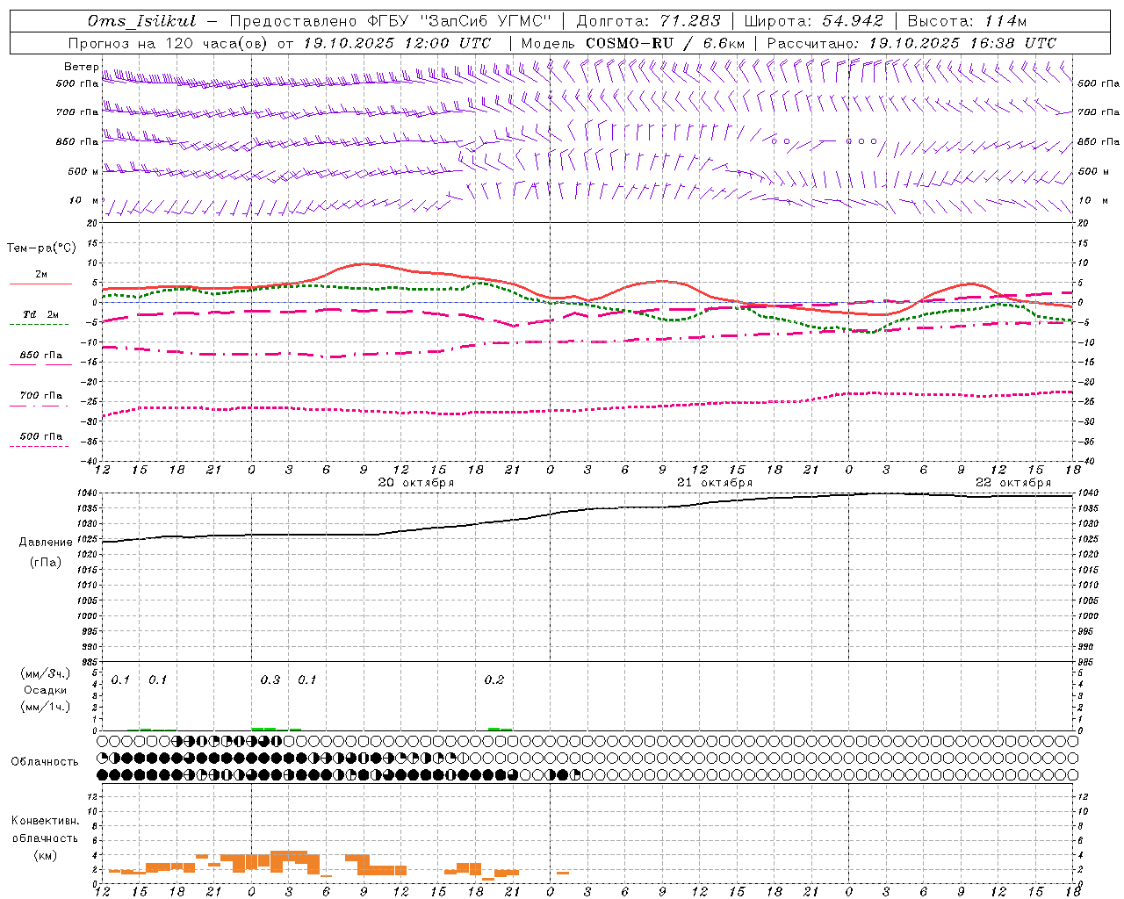Click the 10 м wind level label on left
Image resolution: width=1124 pixels, height=899 pixels.
84,200
